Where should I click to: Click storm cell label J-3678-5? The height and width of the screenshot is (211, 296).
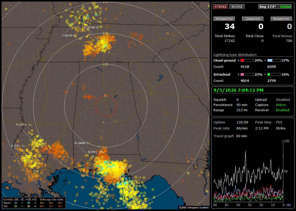68,35
